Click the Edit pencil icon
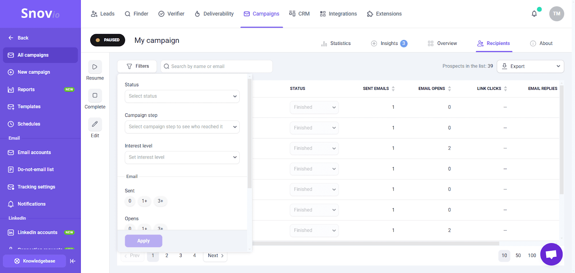This screenshot has width=575, height=273. click(x=95, y=124)
